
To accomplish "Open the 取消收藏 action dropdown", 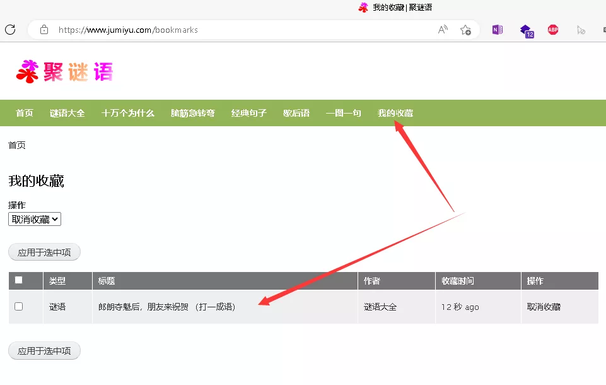I will click(34, 219).
